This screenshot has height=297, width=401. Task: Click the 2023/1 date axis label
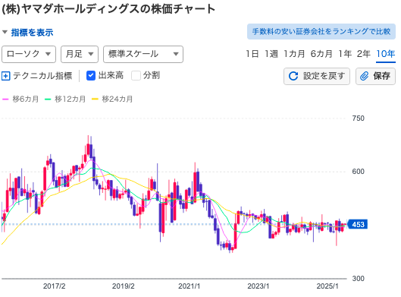point(258,286)
